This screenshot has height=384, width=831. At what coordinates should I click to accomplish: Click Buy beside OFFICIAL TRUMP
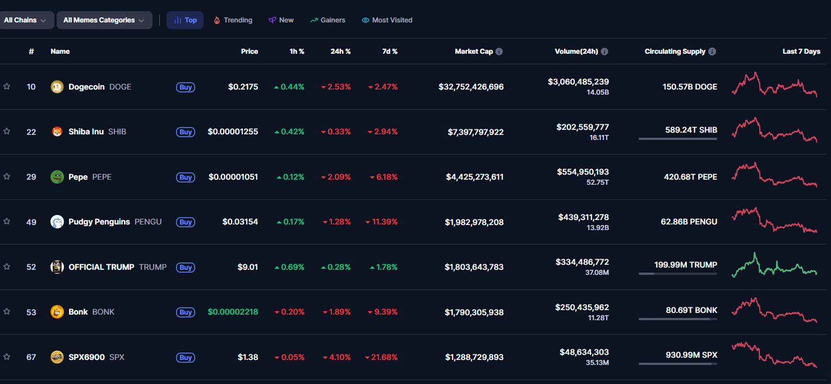pos(186,268)
